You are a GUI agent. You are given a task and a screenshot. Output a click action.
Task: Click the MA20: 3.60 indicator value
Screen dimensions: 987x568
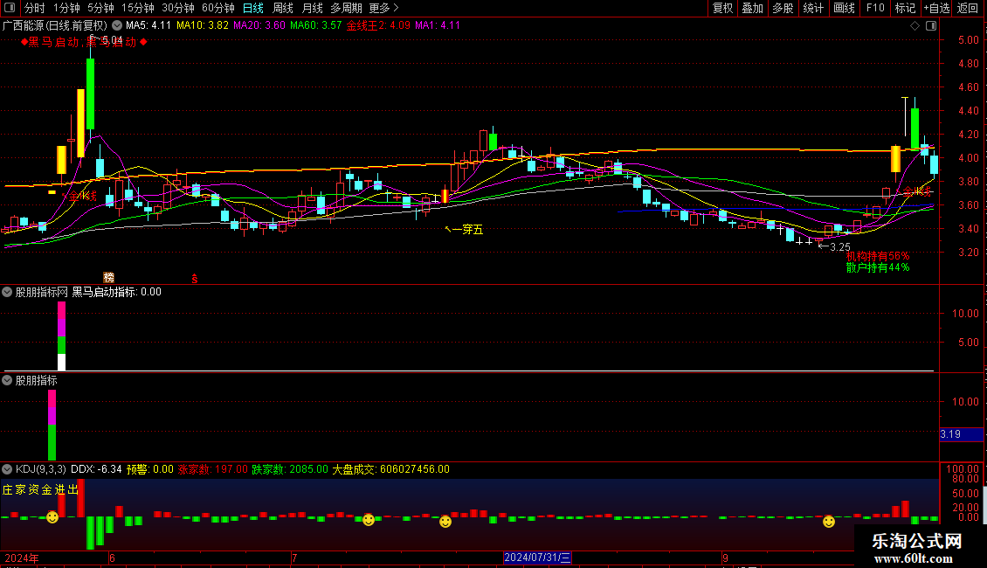coord(259,26)
